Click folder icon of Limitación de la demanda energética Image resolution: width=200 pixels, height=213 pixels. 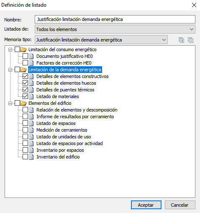(23, 70)
